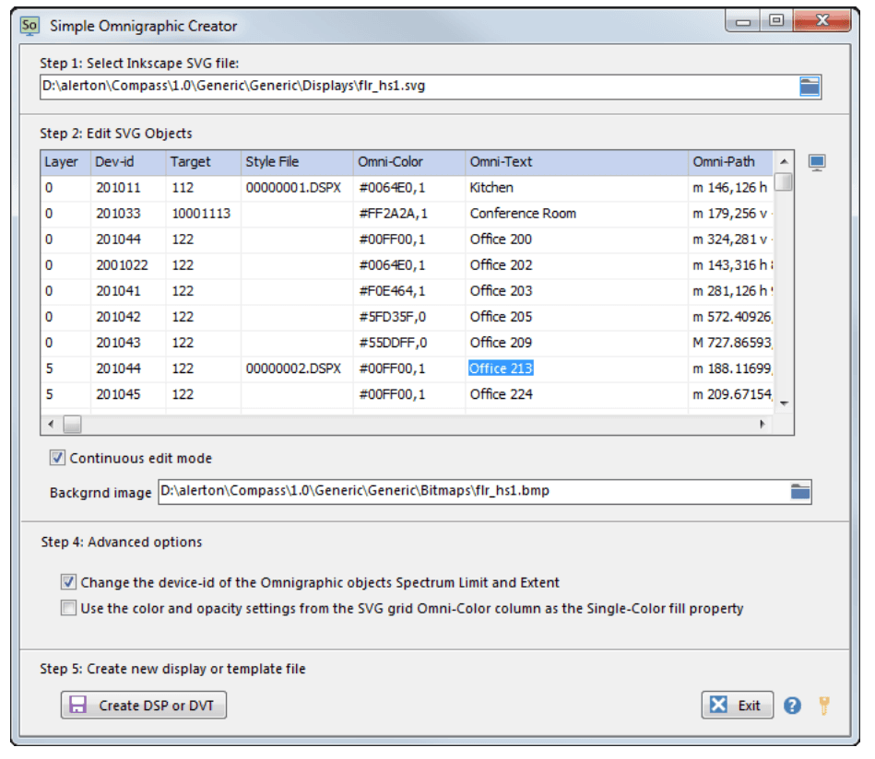Select the #FF2A2A,1 Omni-Color cell
The image size is (875, 759).
click(x=392, y=213)
